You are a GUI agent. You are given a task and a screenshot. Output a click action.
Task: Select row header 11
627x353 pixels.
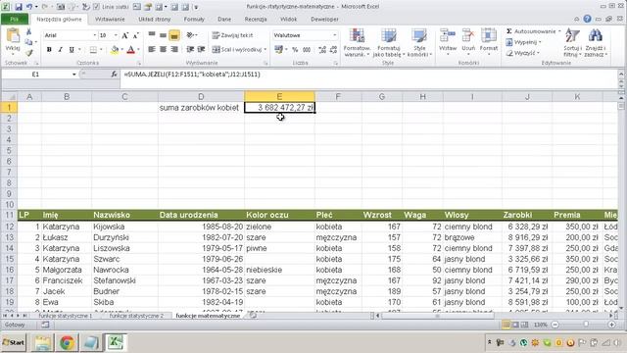click(x=9, y=215)
